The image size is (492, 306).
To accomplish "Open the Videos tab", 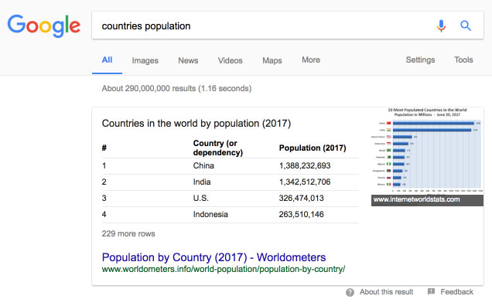I will (x=230, y=60).
